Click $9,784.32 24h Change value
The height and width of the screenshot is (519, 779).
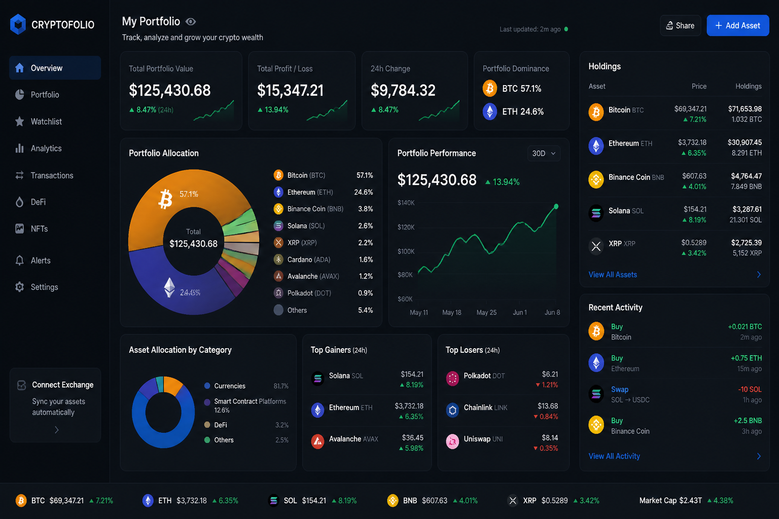pyautogui.click(x=403, y=91)
